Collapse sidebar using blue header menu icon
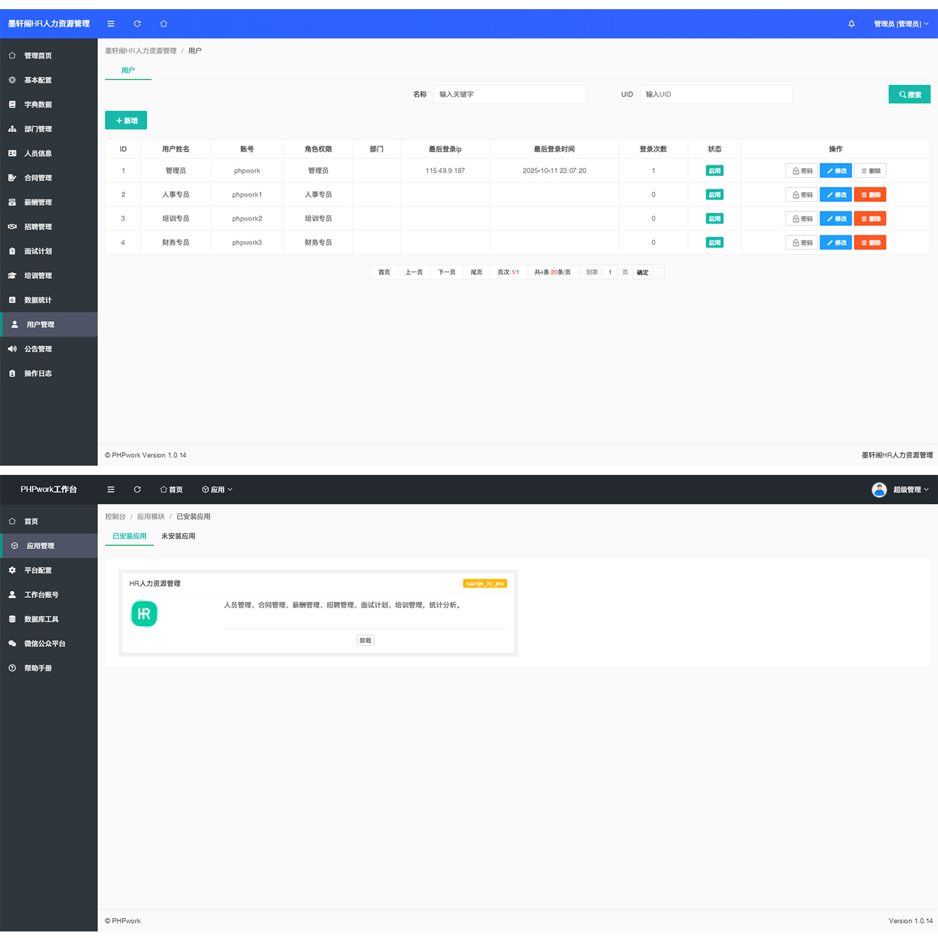The height and width of the screenshot is (938, 938). (x=111, y=24)
